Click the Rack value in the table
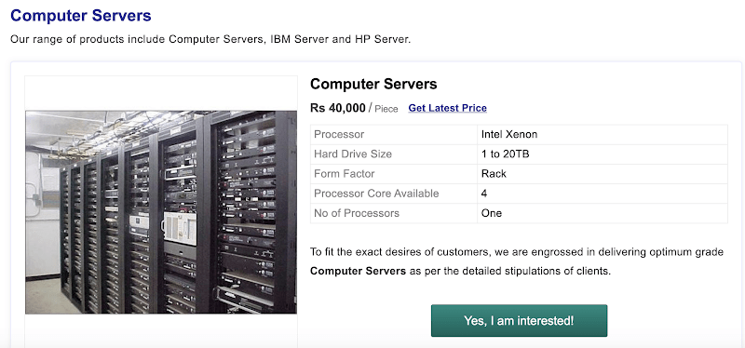This screenshot has height=348, width=745. 494,174
